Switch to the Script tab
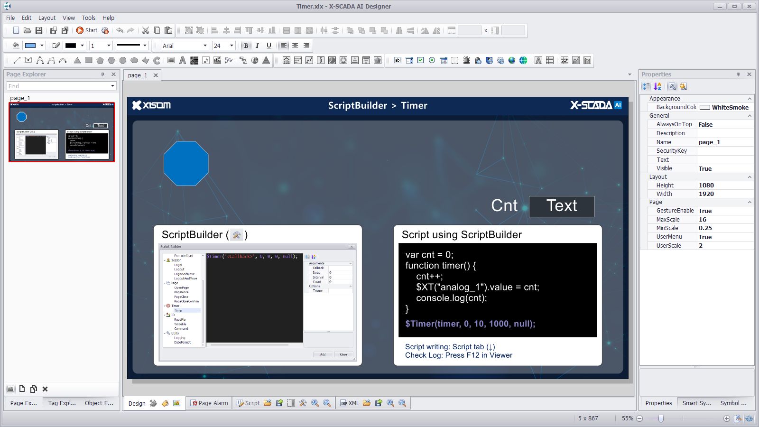The width and height of the screenshot is (759, 427). [248, 403]
